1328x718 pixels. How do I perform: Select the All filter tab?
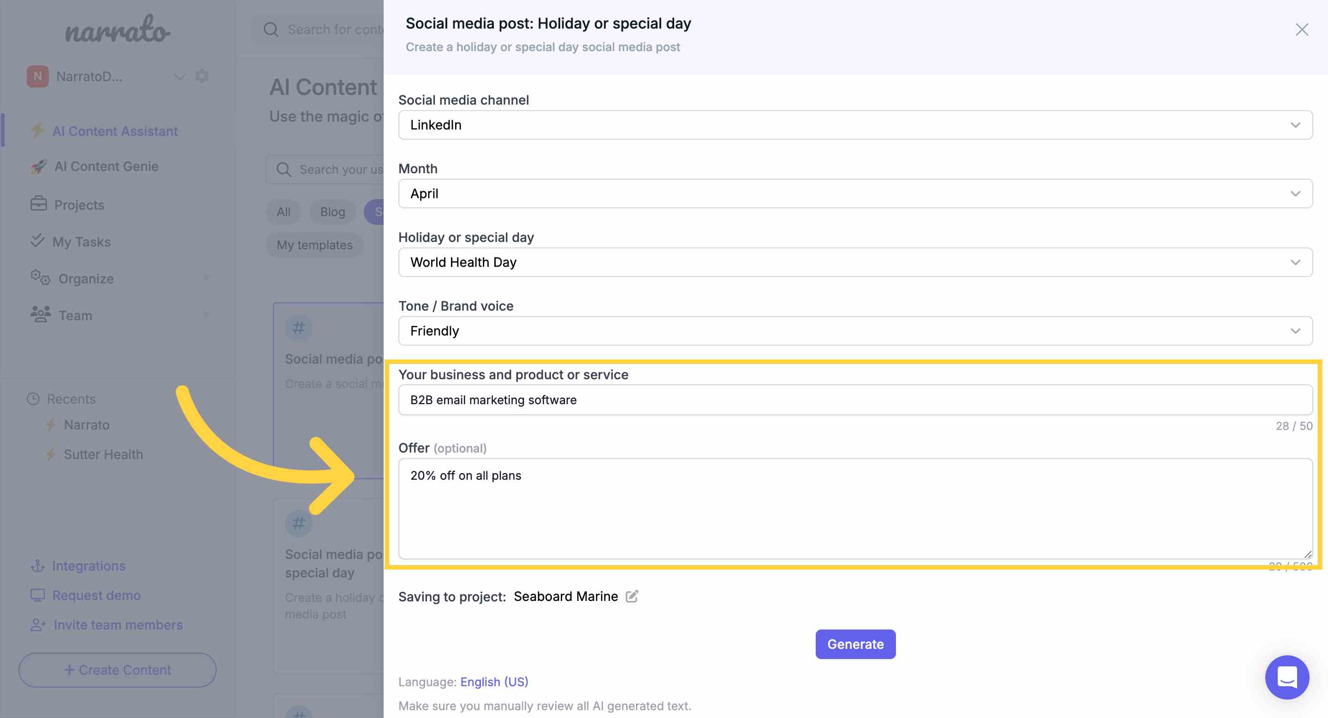(283, 212)
